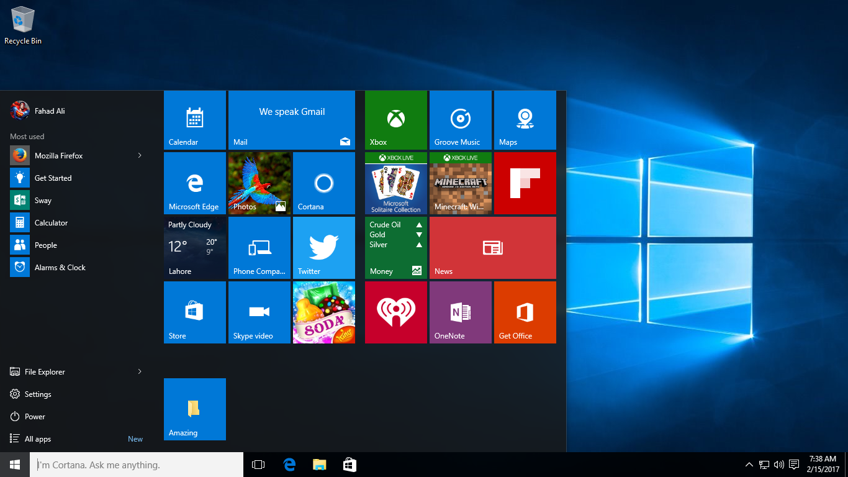Open the volume tray icon
Image resolution: width=848 pixels, height=477 pixels.
(x=779, y=465)
